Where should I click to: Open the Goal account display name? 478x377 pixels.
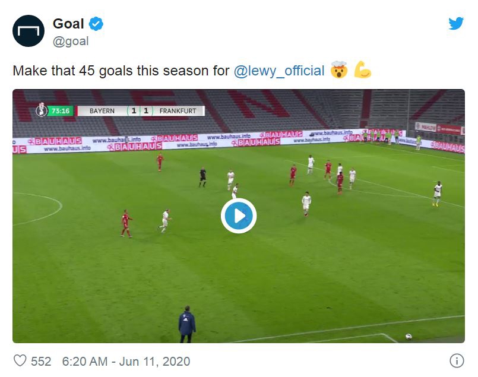point(69,24)
